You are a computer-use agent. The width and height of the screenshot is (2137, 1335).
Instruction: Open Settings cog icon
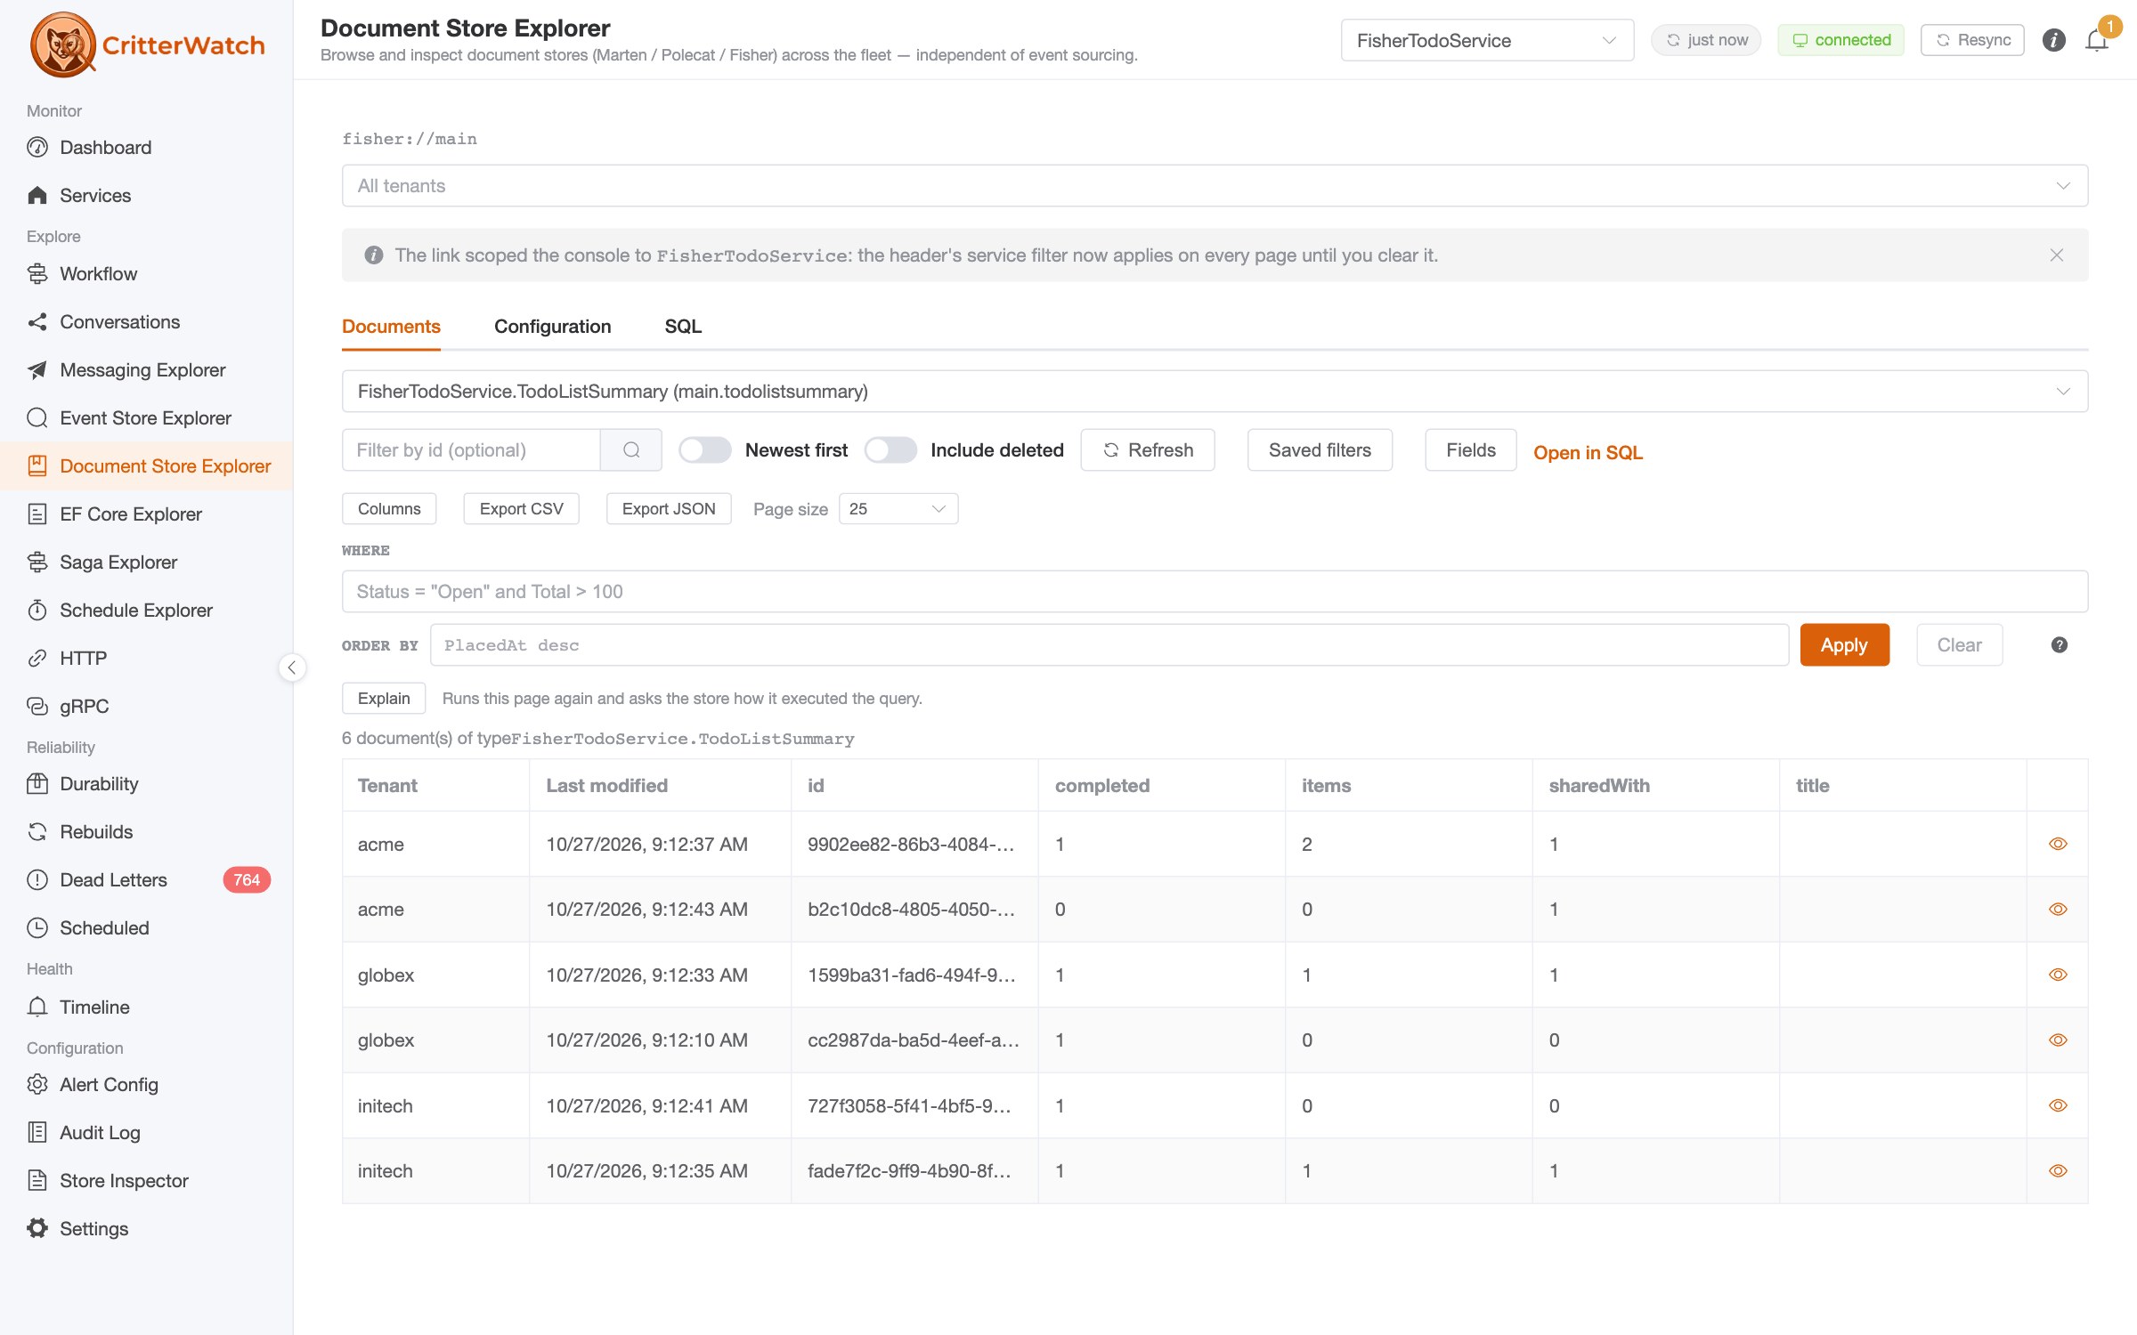tap(37, 1228)
